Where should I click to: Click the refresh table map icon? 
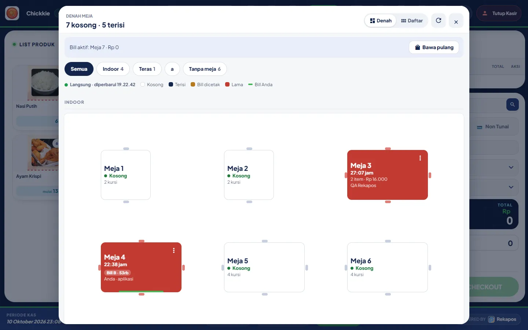coord(439,21)
